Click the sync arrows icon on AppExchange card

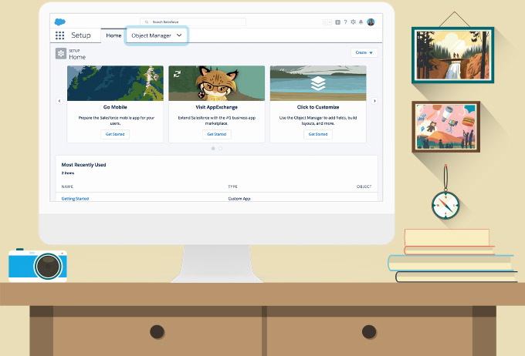coord(177,74)
